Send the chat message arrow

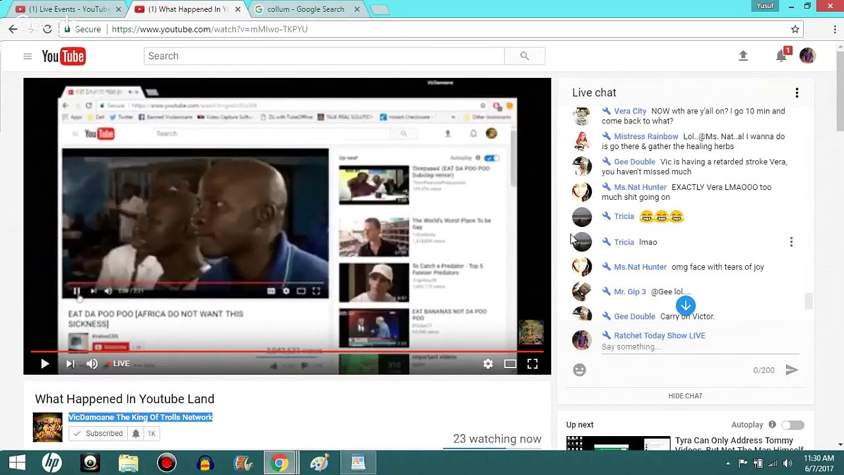pyautogui.click(x=792, y=370)
